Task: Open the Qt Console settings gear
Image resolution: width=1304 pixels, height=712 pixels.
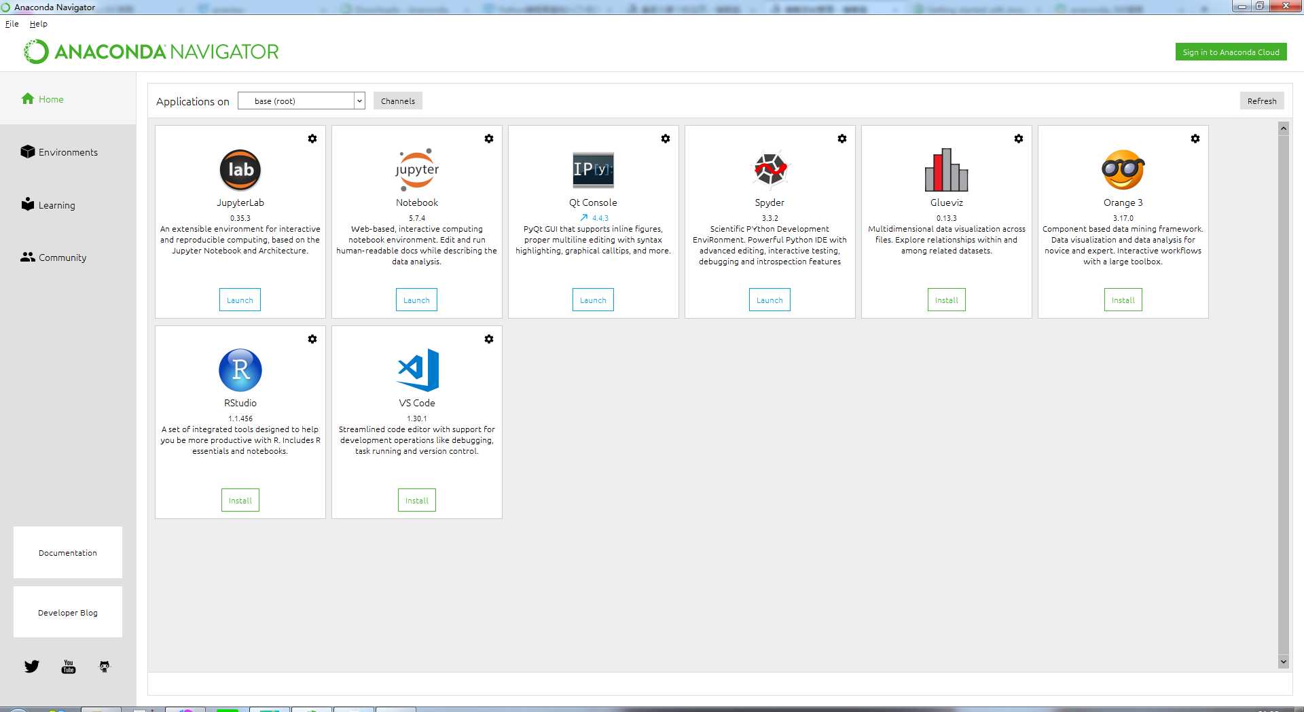Action: tap(666, 139)
